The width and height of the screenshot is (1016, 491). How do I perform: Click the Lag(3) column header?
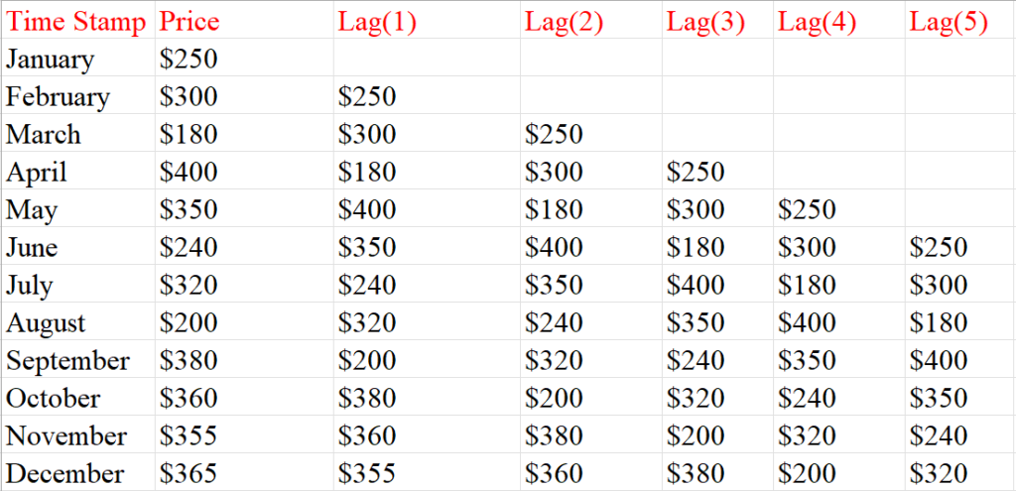(705, 22)
